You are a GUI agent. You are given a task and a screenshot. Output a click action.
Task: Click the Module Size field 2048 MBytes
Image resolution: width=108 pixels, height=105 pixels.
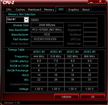click(47, 25)
